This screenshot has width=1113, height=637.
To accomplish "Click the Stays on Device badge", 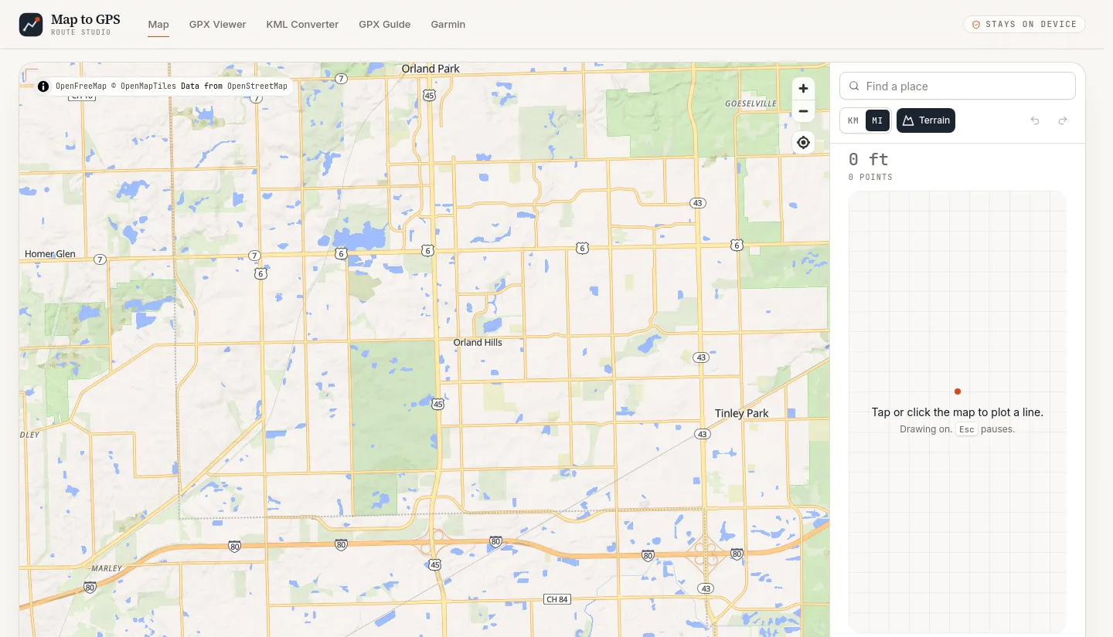I will [x=1024, y=25].
